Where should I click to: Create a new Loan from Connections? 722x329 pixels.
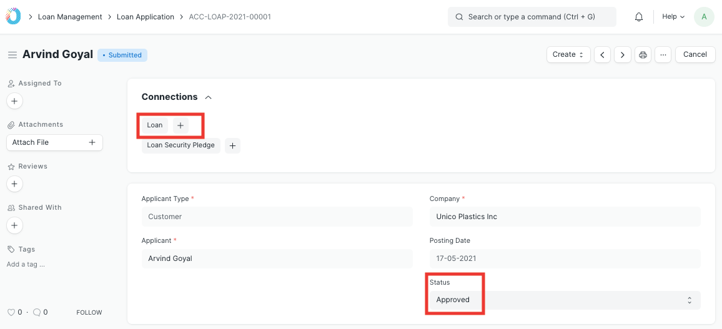[180, 125]
